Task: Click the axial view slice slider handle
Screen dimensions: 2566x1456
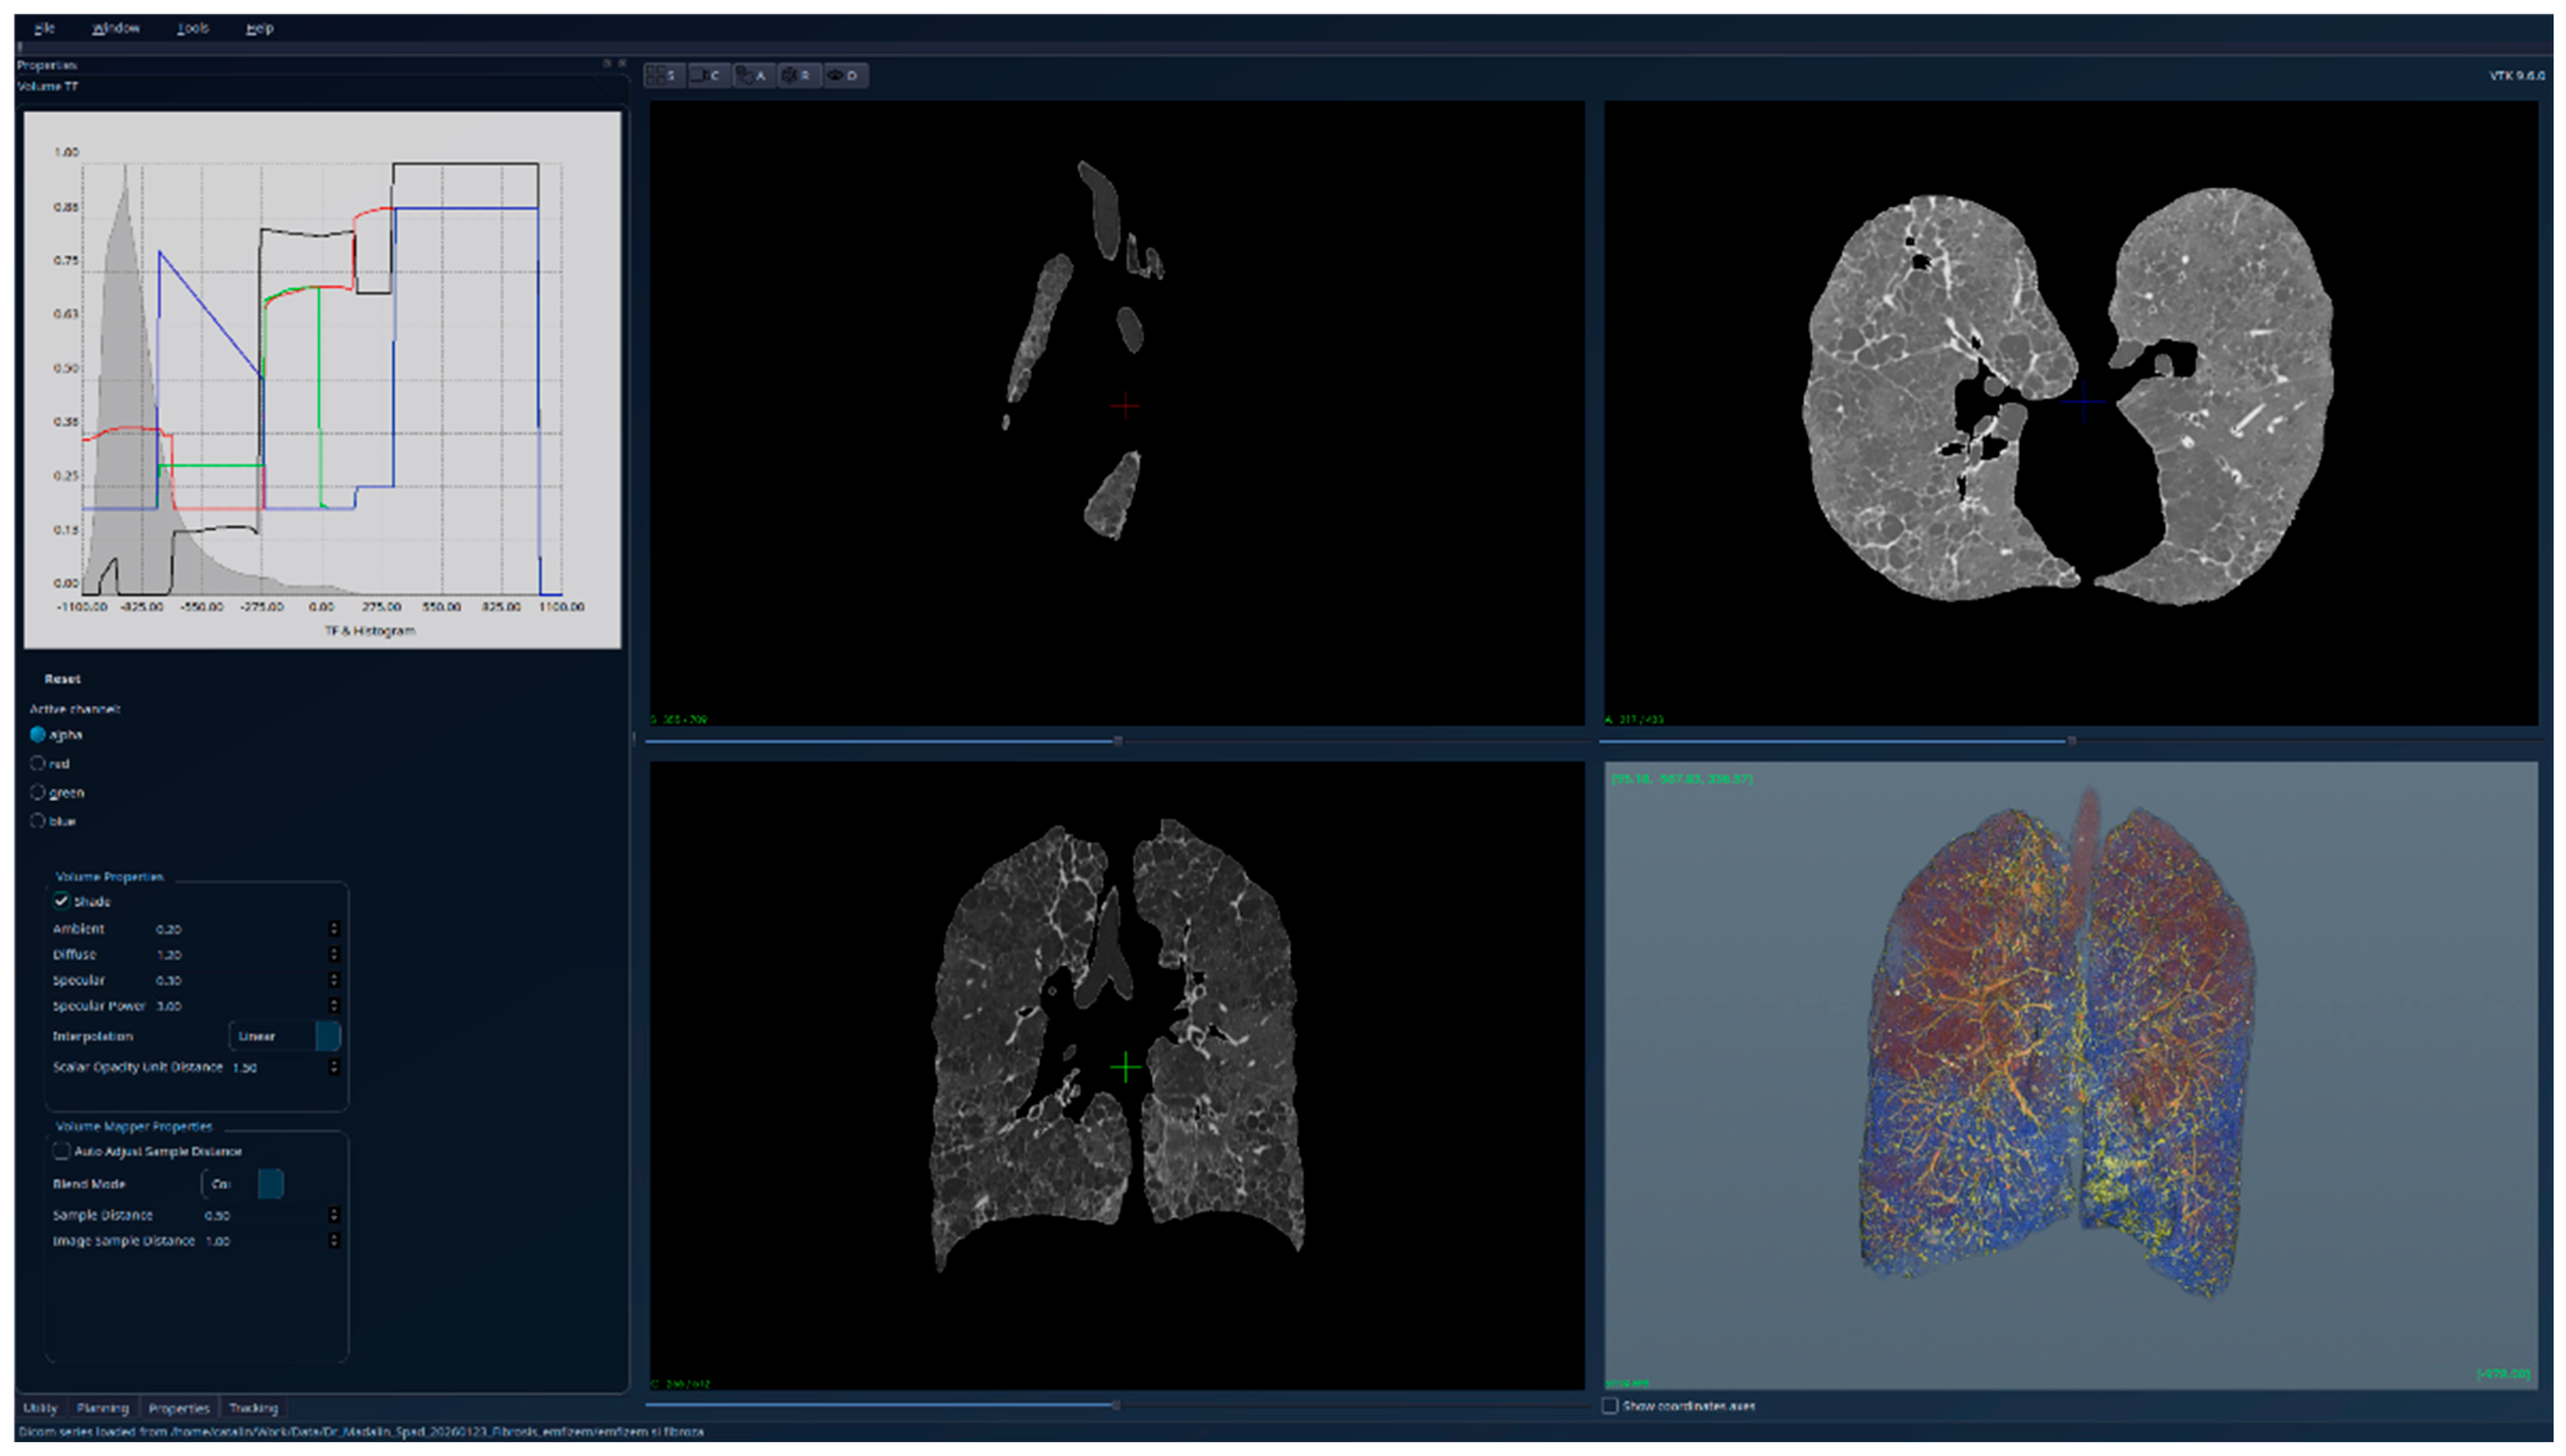Action: 2072,741
